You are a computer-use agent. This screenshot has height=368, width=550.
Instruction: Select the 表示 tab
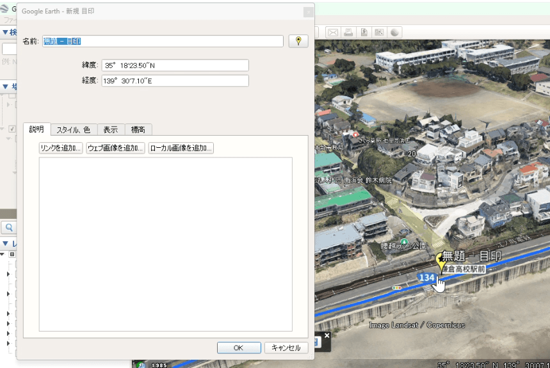(x=110, y=129)
